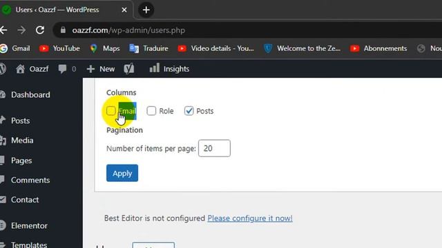442x248 pixels.
Task: Apply the screen options
Action: [x=122, y=173]
